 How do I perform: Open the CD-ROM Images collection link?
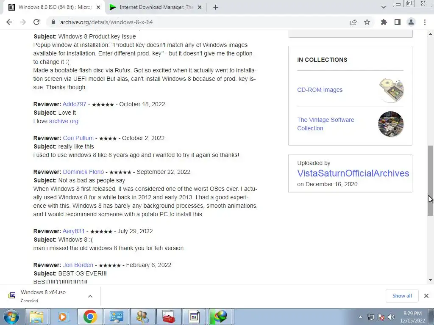[x=320, y=90]
